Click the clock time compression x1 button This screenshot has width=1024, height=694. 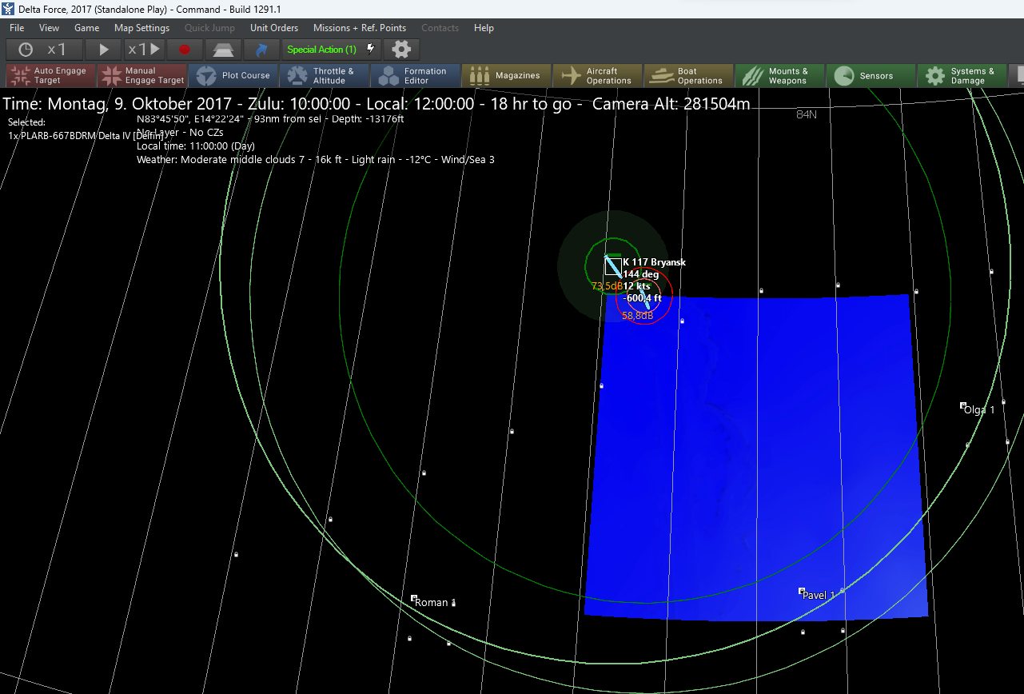tap(44, 50)
